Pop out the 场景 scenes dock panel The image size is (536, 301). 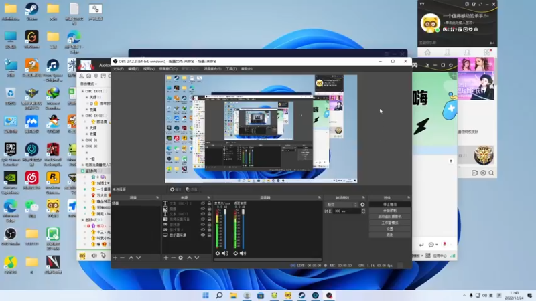[157, 197]
